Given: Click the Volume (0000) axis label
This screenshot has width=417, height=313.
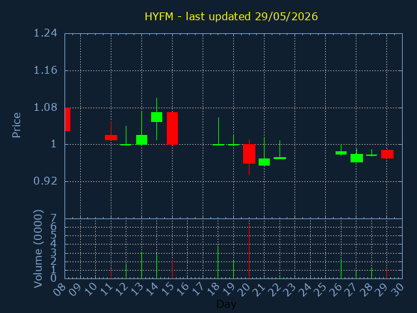Looking at the screenshot, I should [38, 249].
